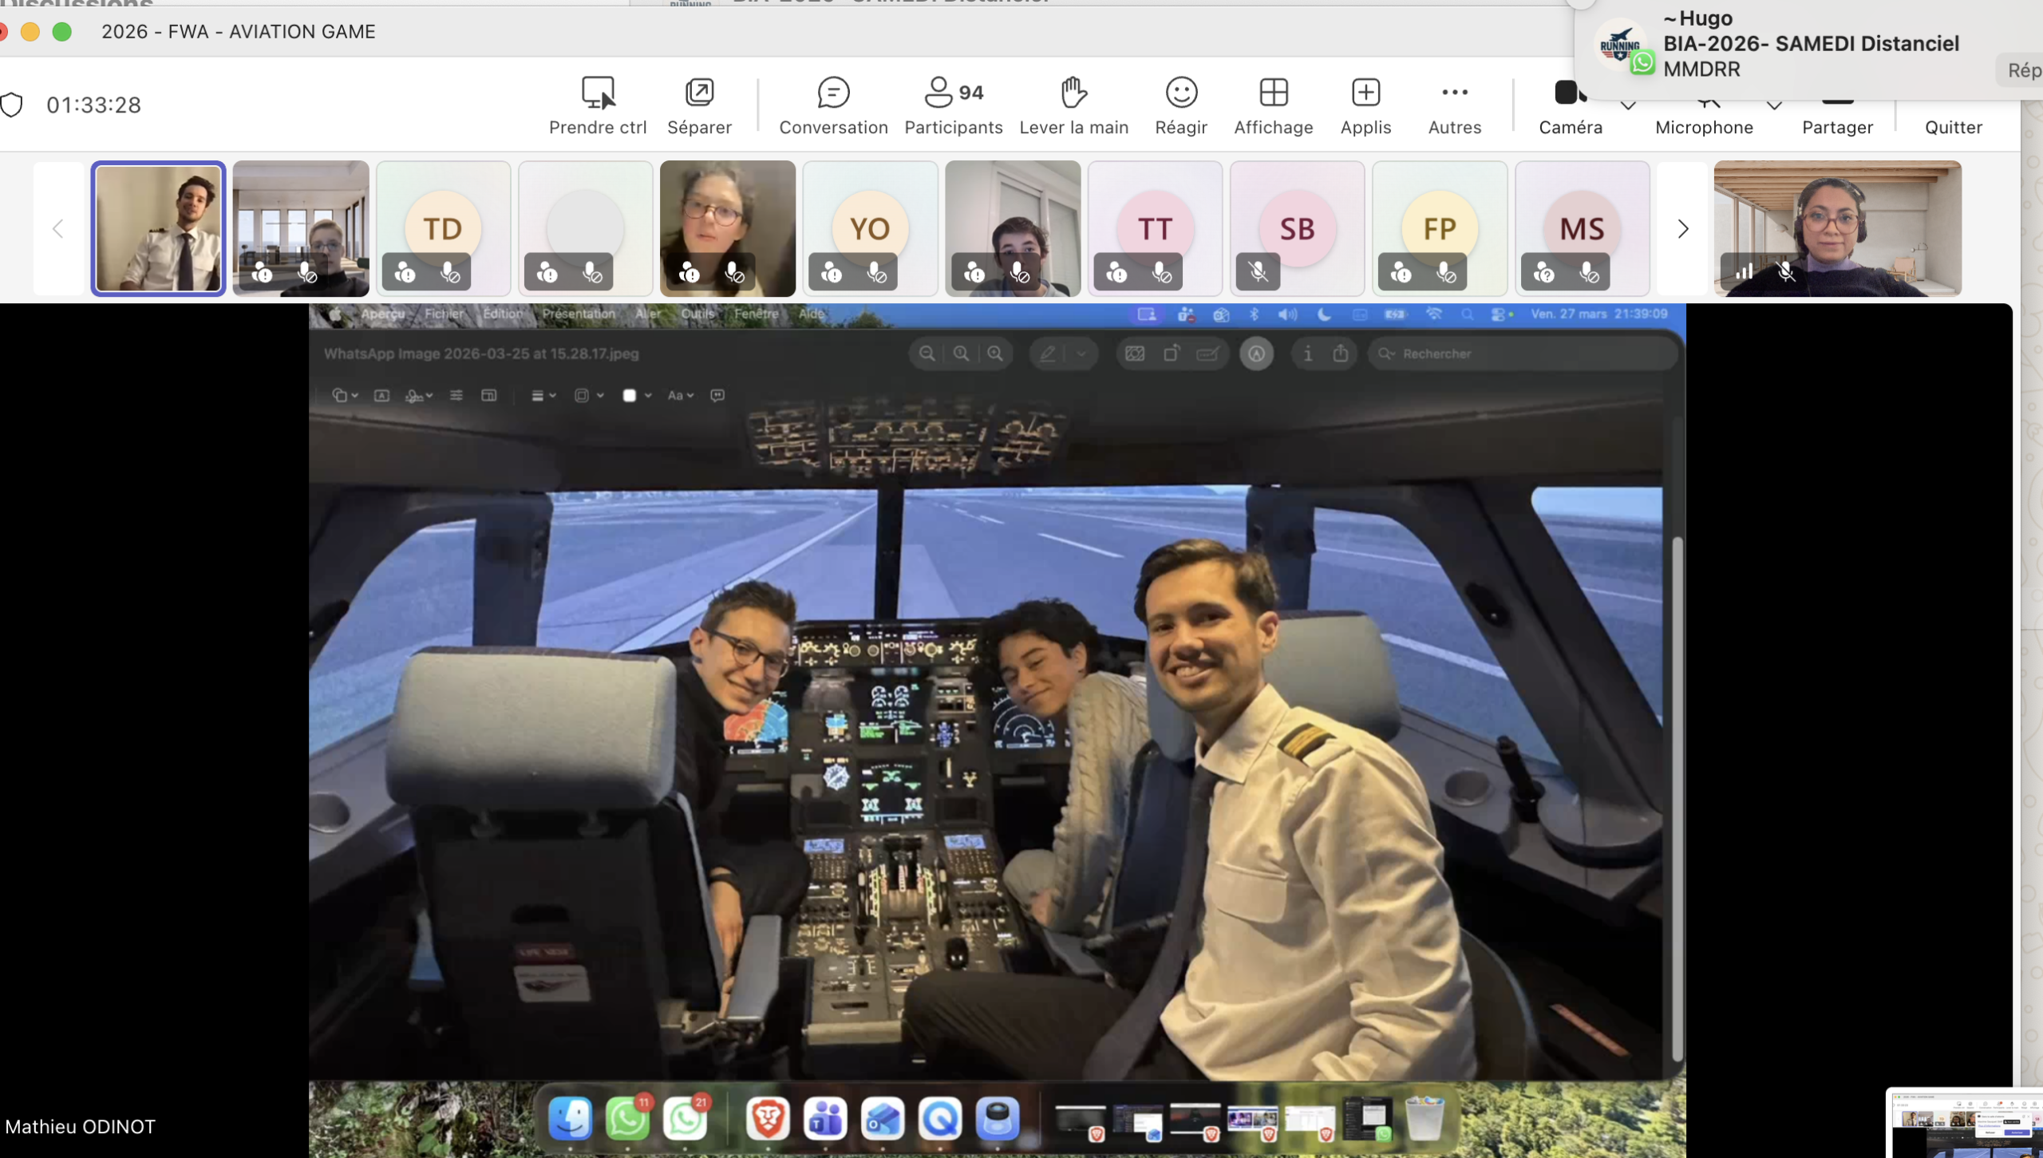Viewport: 2043px width, 1158px height.
Task: Expand the Caméra options chevron
Action: tap(1629, 105)
